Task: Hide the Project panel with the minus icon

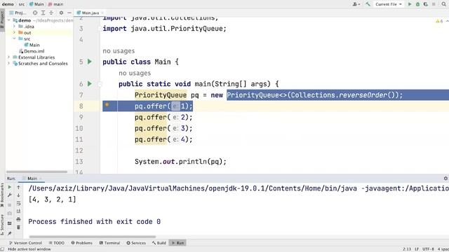Action: pyautogui.click(x=69, y=13)
